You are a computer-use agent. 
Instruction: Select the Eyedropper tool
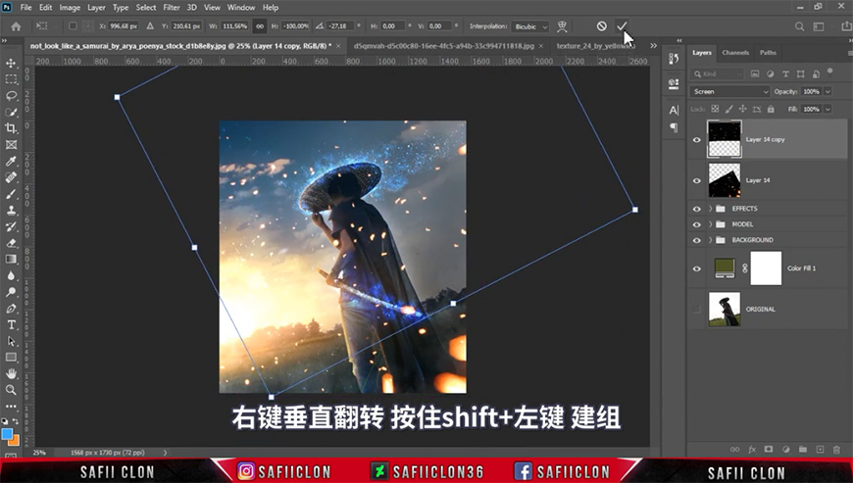tap(11, 161)
